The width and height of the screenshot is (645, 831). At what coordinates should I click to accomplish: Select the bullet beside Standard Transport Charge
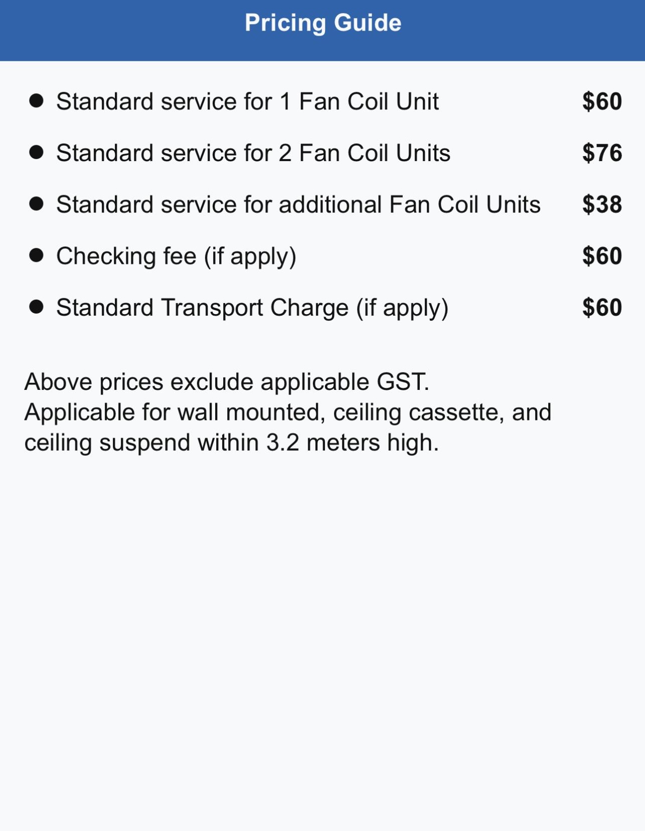point(36,307)
